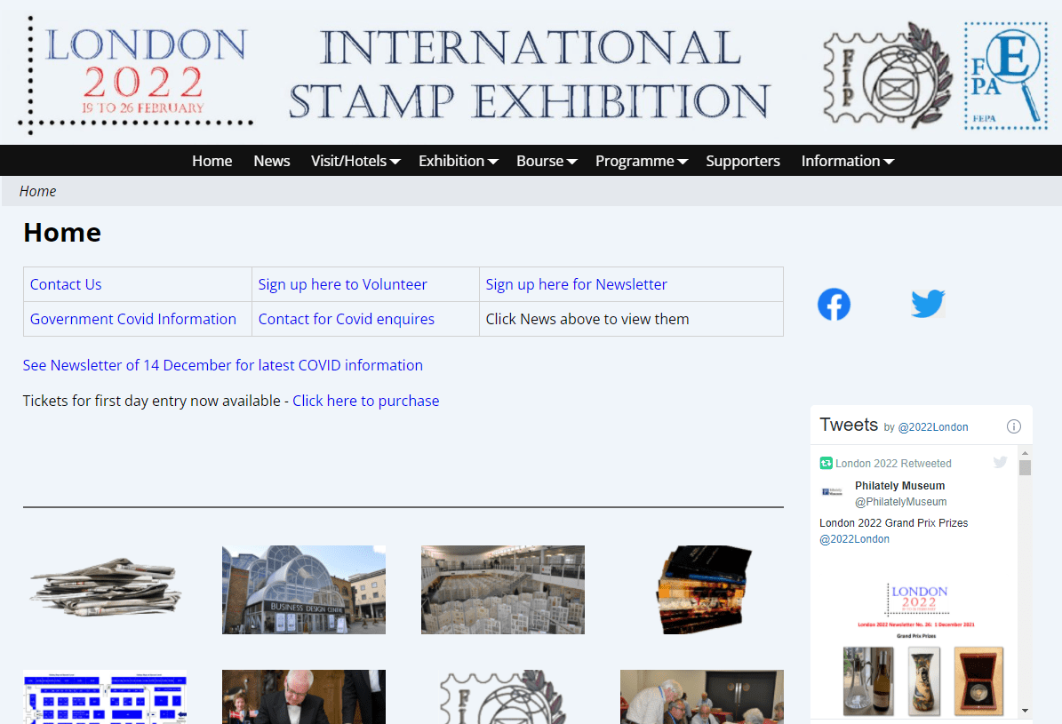Click the stacked books thumbnail
The image size is (1062, 724).
pos(703,590)
